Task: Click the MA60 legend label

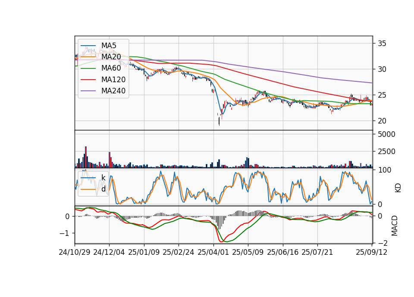Action: (x=111, y=68)
